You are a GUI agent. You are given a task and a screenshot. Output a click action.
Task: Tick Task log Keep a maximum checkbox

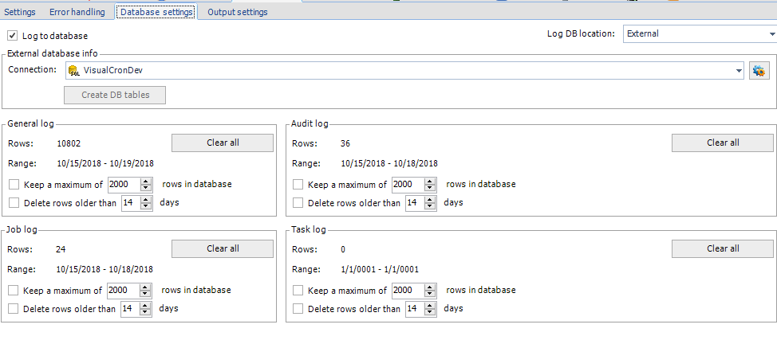pyautogui.click(x=298, y=291)
